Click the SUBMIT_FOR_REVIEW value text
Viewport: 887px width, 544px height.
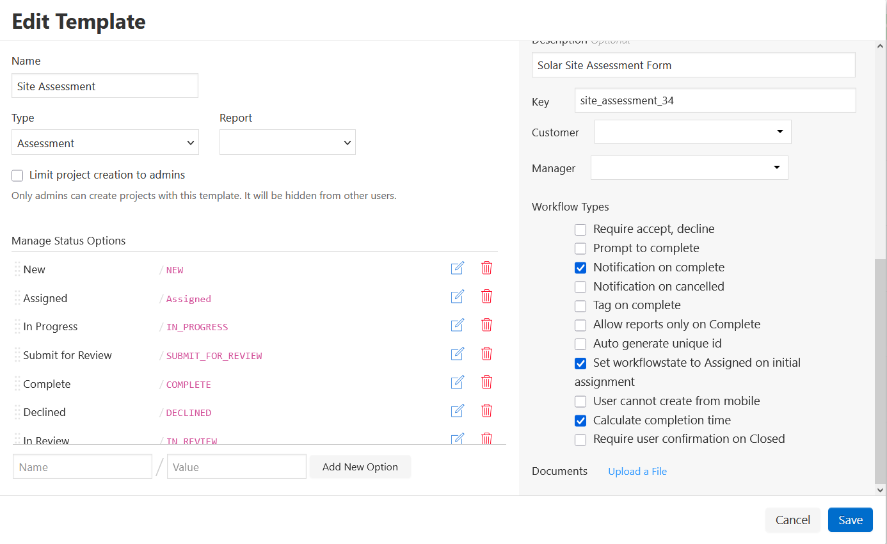tap(214, 356)
